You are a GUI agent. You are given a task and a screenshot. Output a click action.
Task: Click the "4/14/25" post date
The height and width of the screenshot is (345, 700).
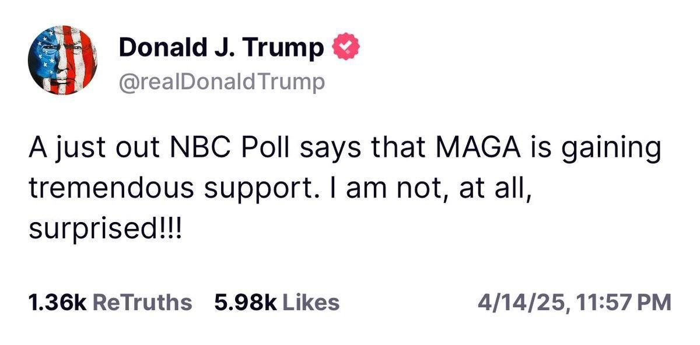coord(521,302)
